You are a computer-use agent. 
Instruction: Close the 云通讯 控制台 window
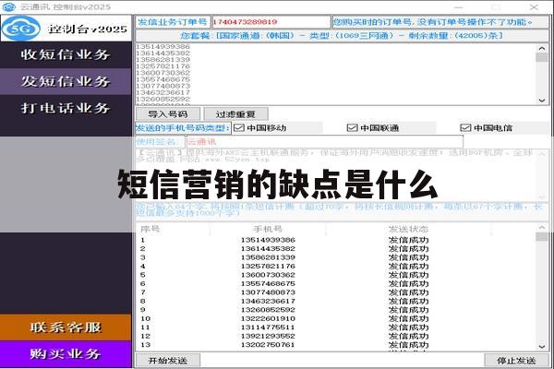point(534,7)
